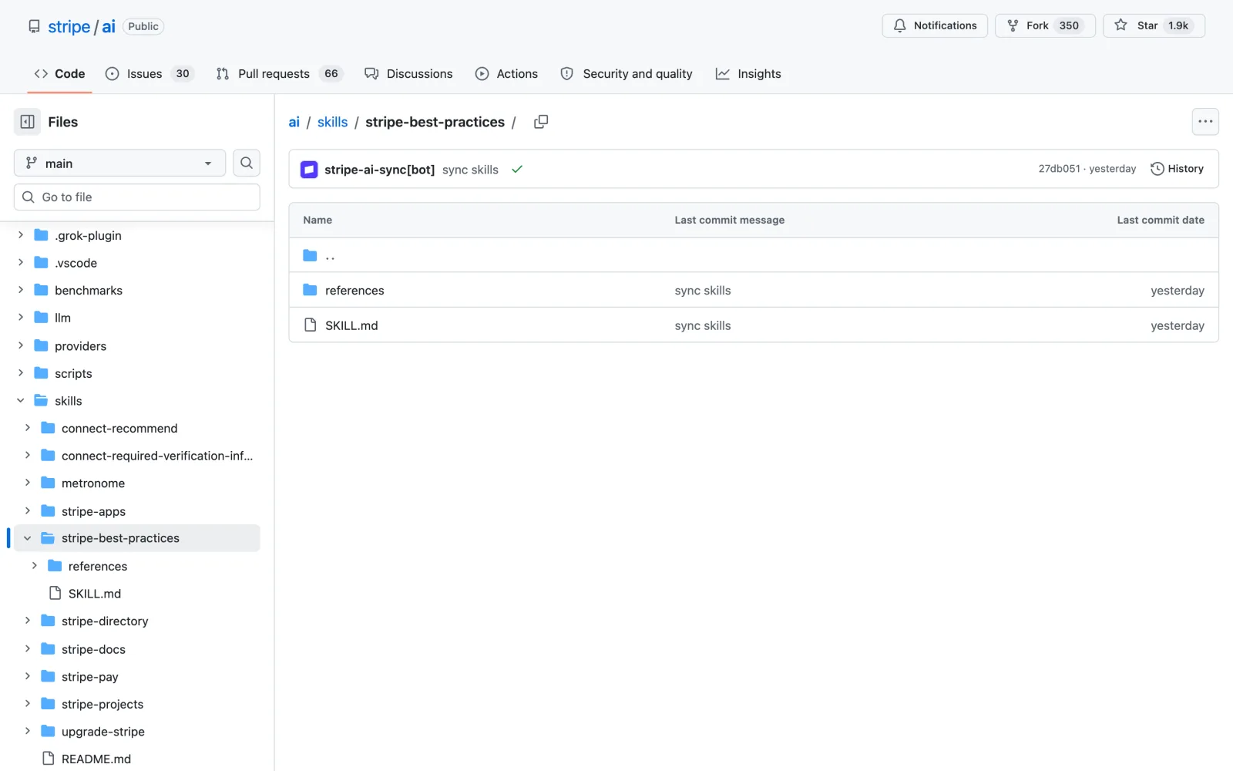Click sync skills message in references row
Image resolution: width=1233 pixels, height=771 pixels.
[x=703, y=291]
